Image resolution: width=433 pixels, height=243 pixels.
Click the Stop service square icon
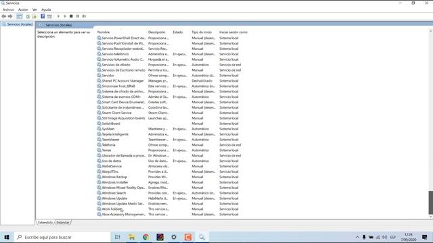pyautogui.click(x=71, y=16)
